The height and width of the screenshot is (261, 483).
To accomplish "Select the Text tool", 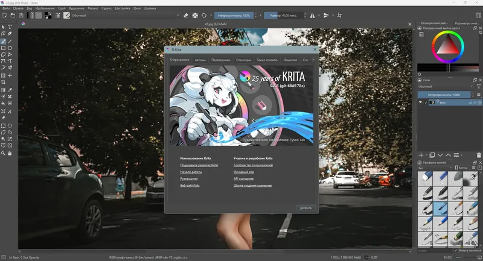I will 10,27.
